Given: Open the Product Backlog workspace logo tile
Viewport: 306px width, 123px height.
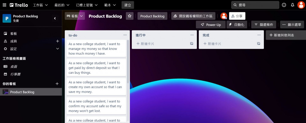Looking at the screenshot, I should [x=7, y=18].
